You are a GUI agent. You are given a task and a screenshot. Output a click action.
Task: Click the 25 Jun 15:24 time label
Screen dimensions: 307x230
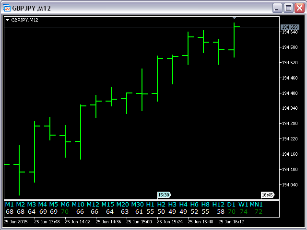[x=170, y=222]
